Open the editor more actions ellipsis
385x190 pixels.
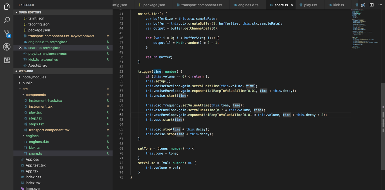pyautogui.click(x=380, y=5)
